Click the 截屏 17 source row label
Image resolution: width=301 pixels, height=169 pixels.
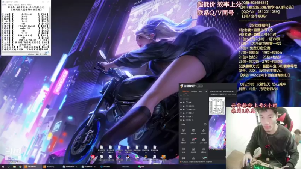191,116
